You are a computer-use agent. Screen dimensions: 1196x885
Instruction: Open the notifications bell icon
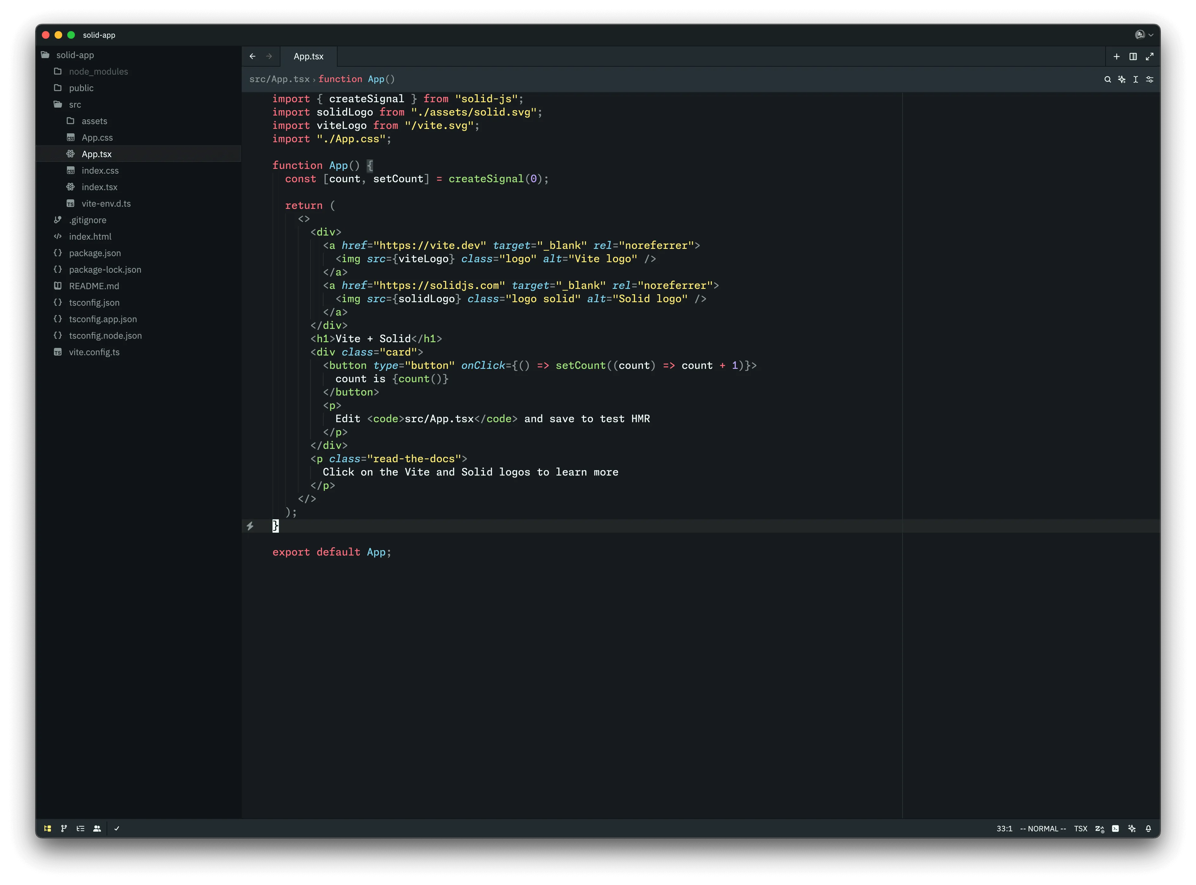tap(1148, 828)
